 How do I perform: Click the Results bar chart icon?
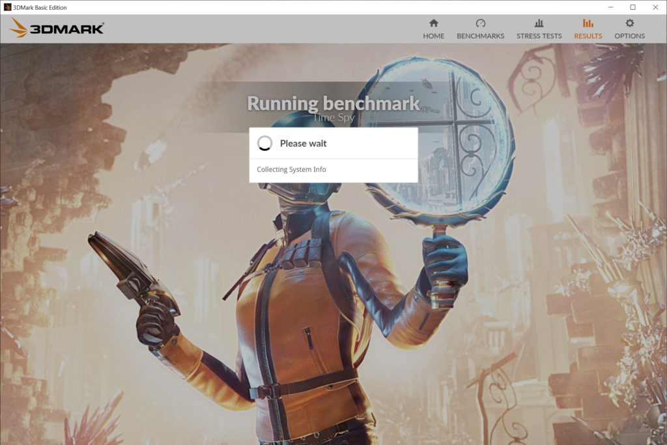(588, 23)
